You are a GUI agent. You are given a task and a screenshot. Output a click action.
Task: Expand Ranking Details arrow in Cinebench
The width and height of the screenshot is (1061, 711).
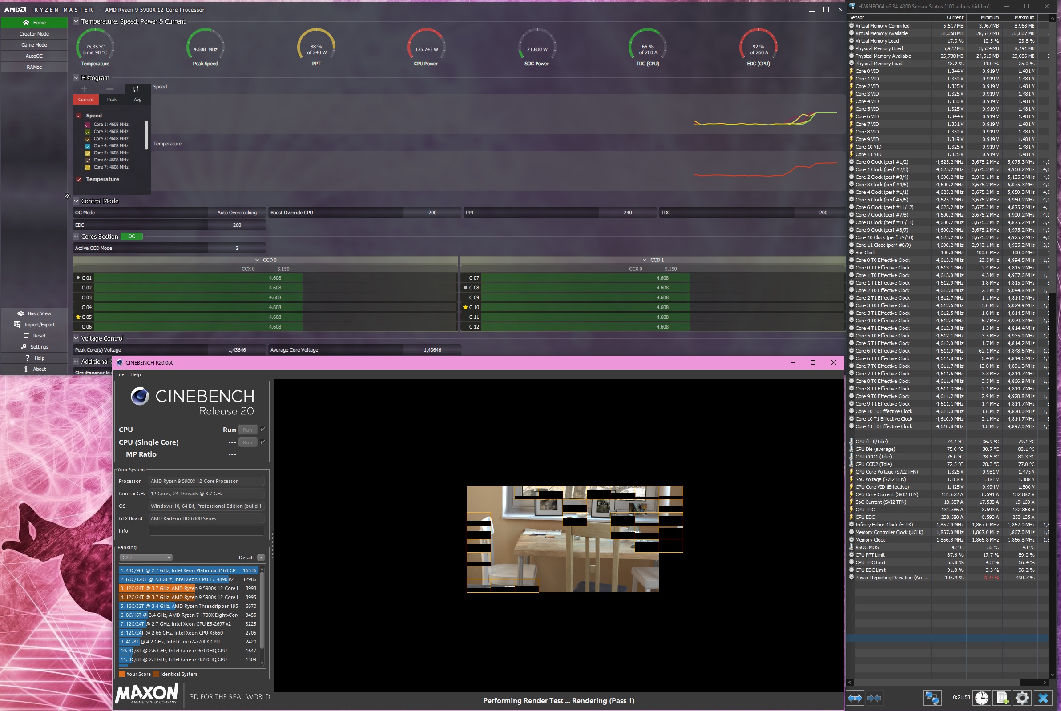point(261,558)
